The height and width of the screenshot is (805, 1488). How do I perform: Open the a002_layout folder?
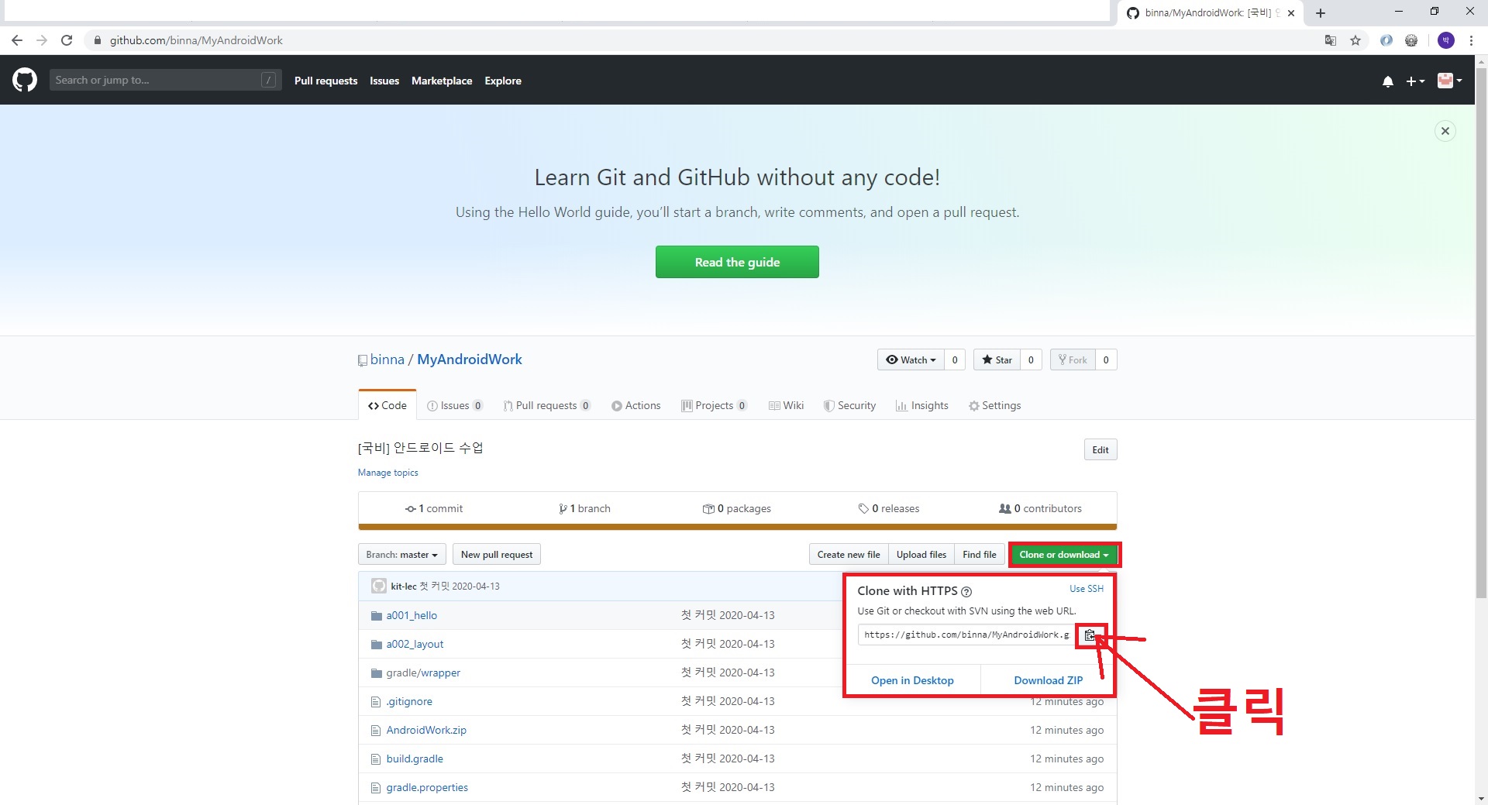click(415, 644)
